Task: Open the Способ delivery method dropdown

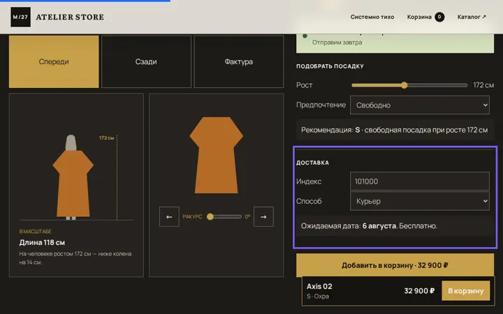Action: (420, 201)
